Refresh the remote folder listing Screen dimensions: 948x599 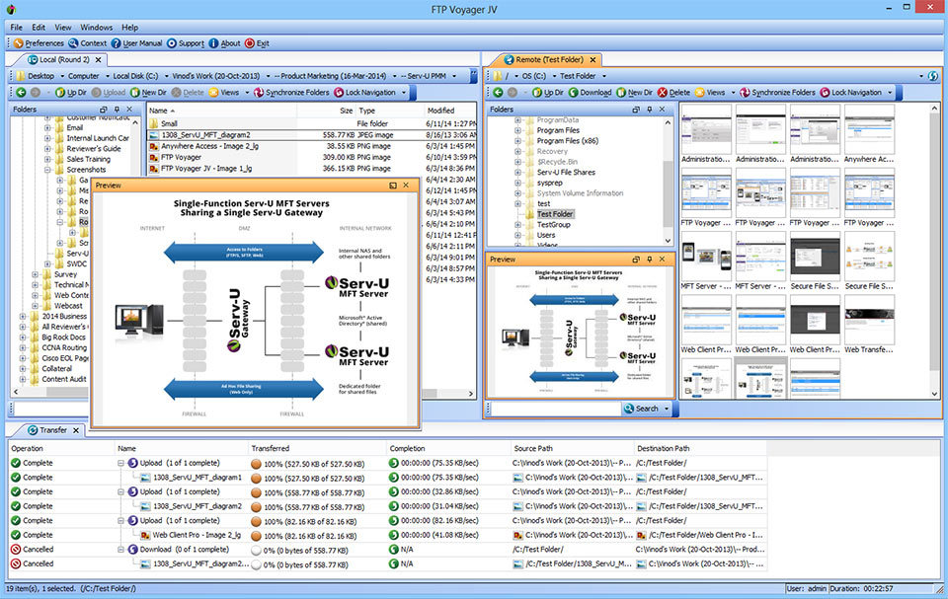(x=931, y=76)
